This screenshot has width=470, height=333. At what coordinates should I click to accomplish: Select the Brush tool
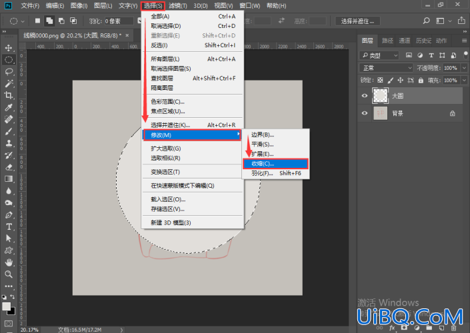pos(9,131)
